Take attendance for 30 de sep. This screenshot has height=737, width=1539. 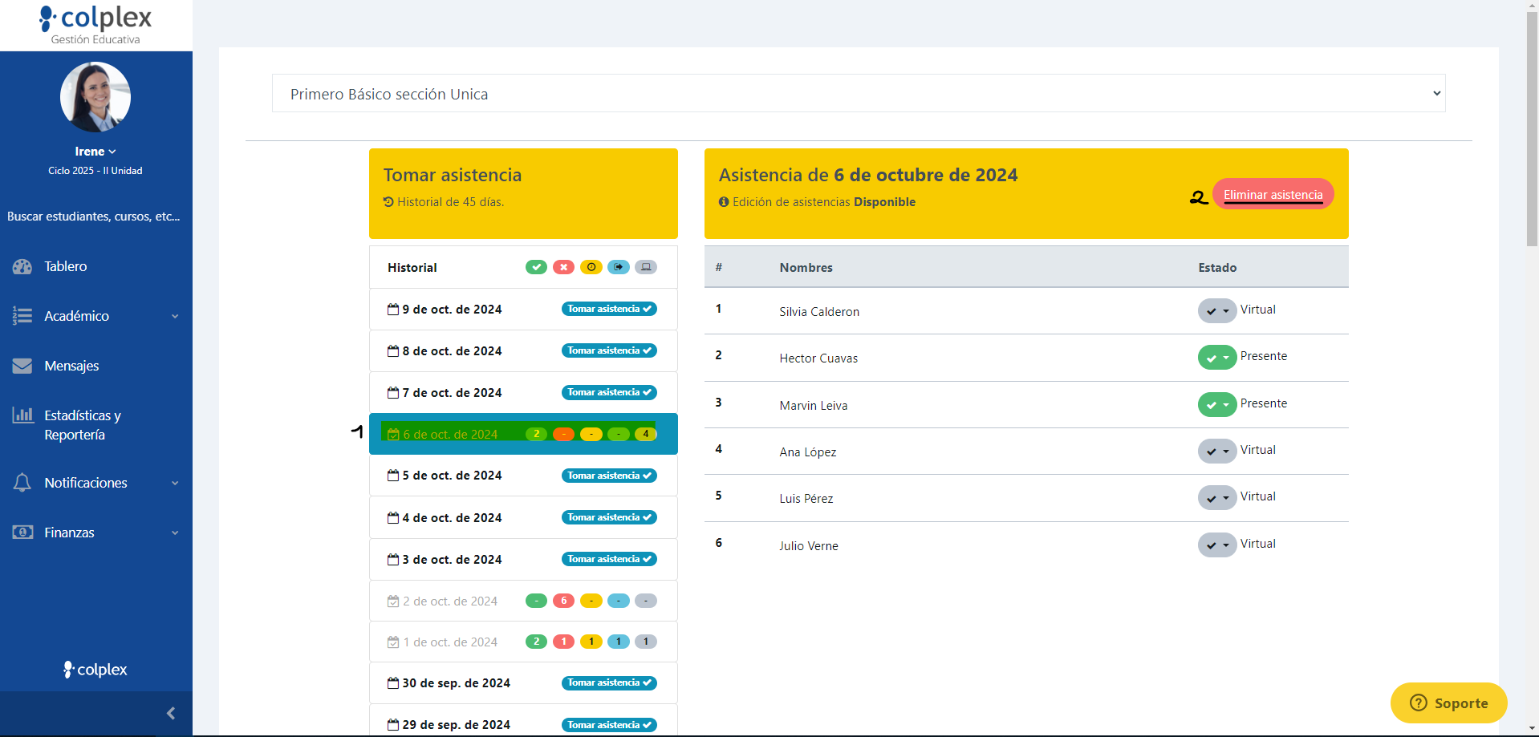pos(609,682)
